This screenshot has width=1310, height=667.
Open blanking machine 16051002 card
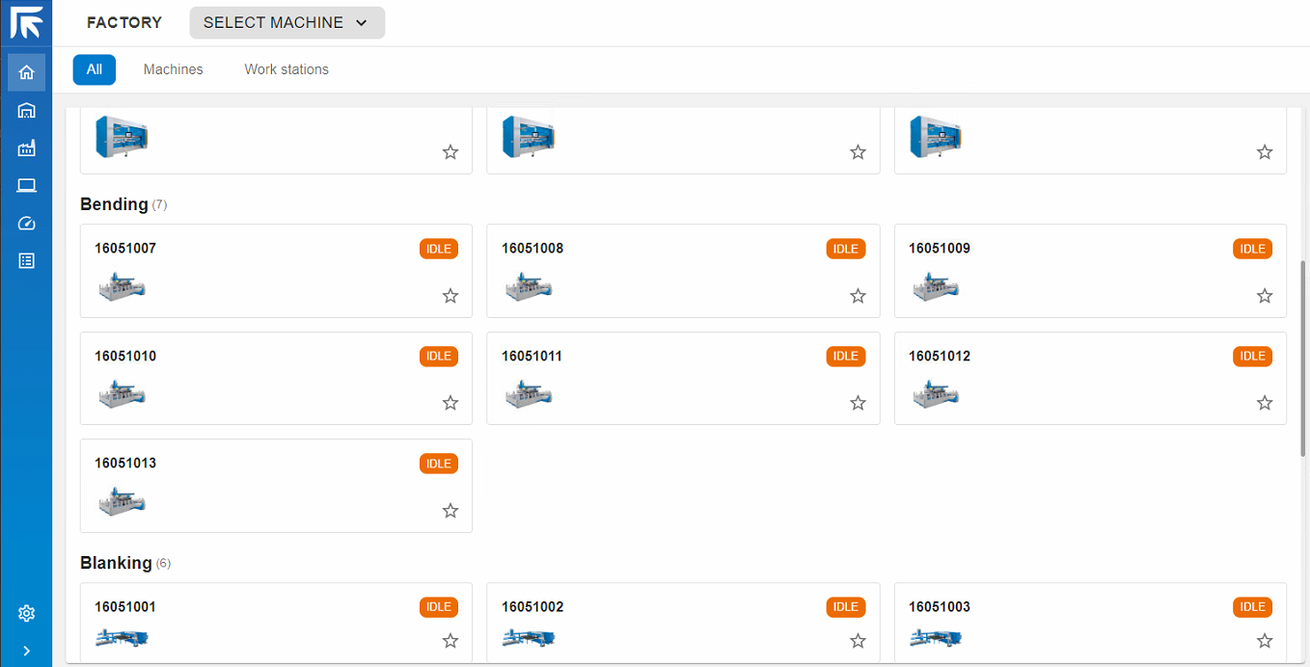coord(683,622)
